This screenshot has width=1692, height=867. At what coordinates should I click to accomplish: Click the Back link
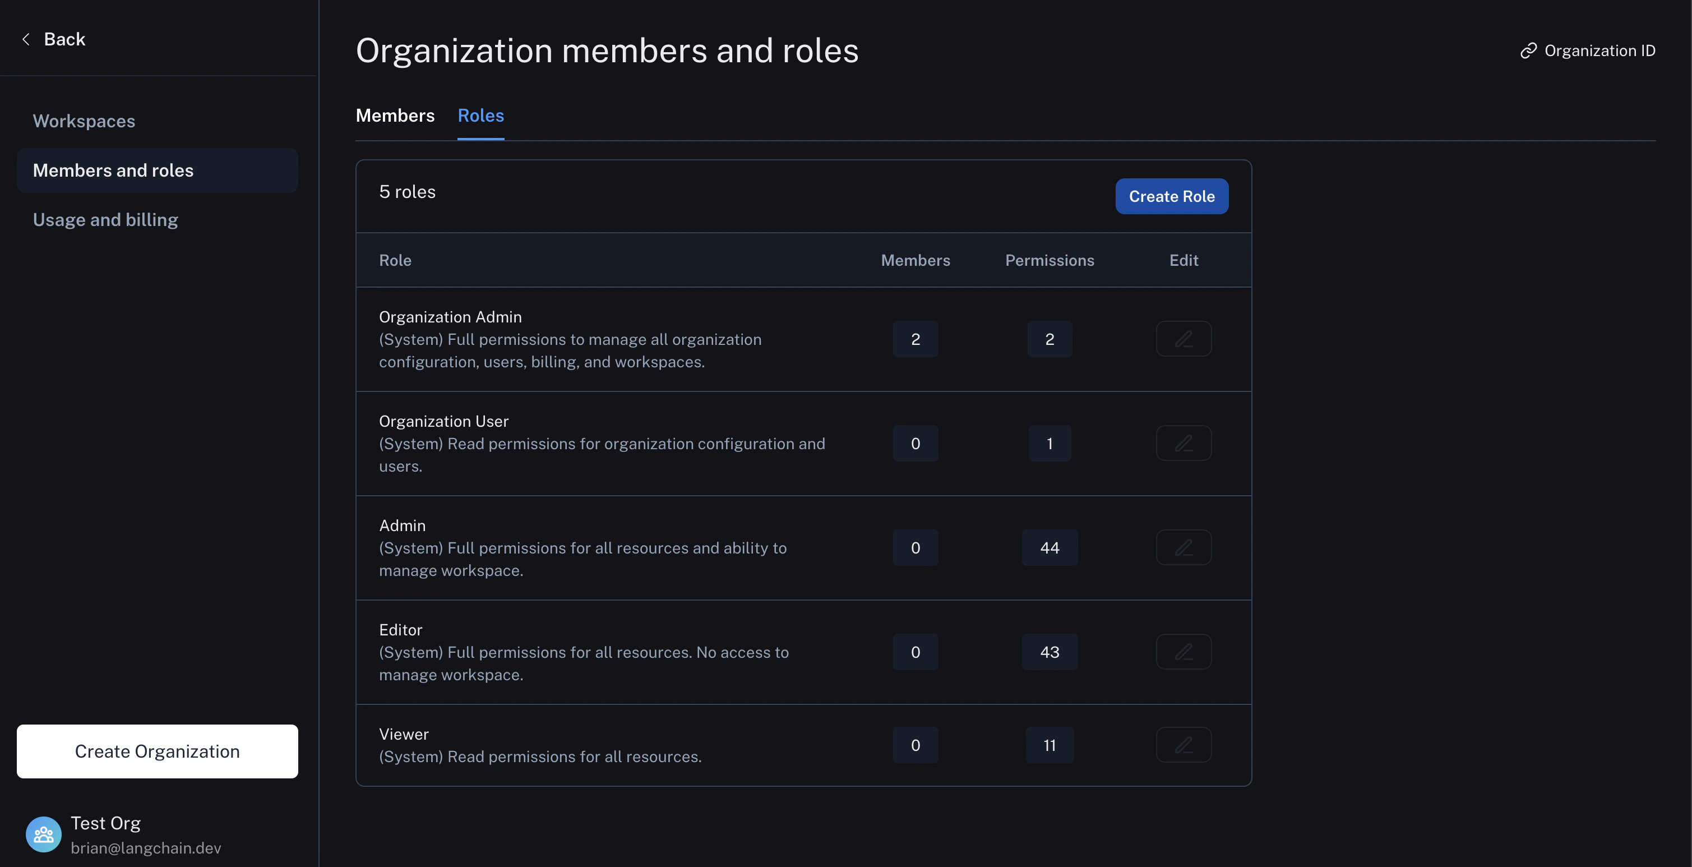(64, 39)
